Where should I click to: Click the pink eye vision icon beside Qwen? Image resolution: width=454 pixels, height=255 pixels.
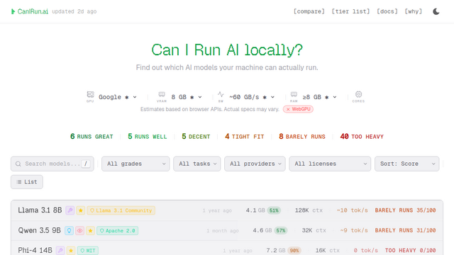[79, 231]
